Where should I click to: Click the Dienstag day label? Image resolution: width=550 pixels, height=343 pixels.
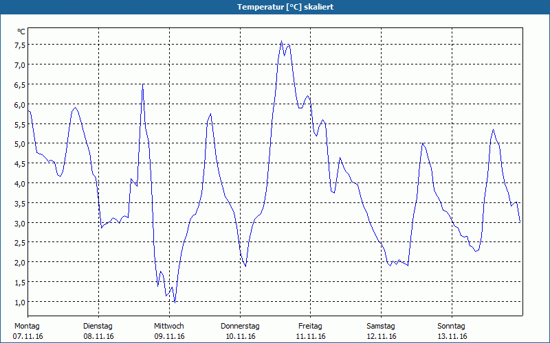coord(98,326)
